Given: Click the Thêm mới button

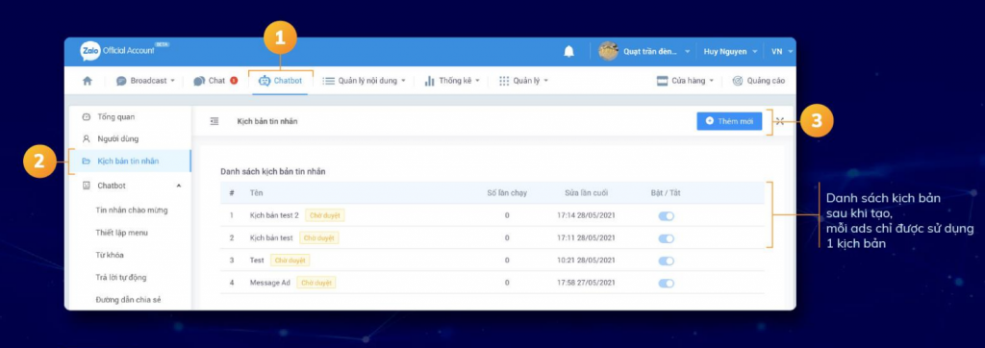Looking at the screenshot, I should click(729, 121).
